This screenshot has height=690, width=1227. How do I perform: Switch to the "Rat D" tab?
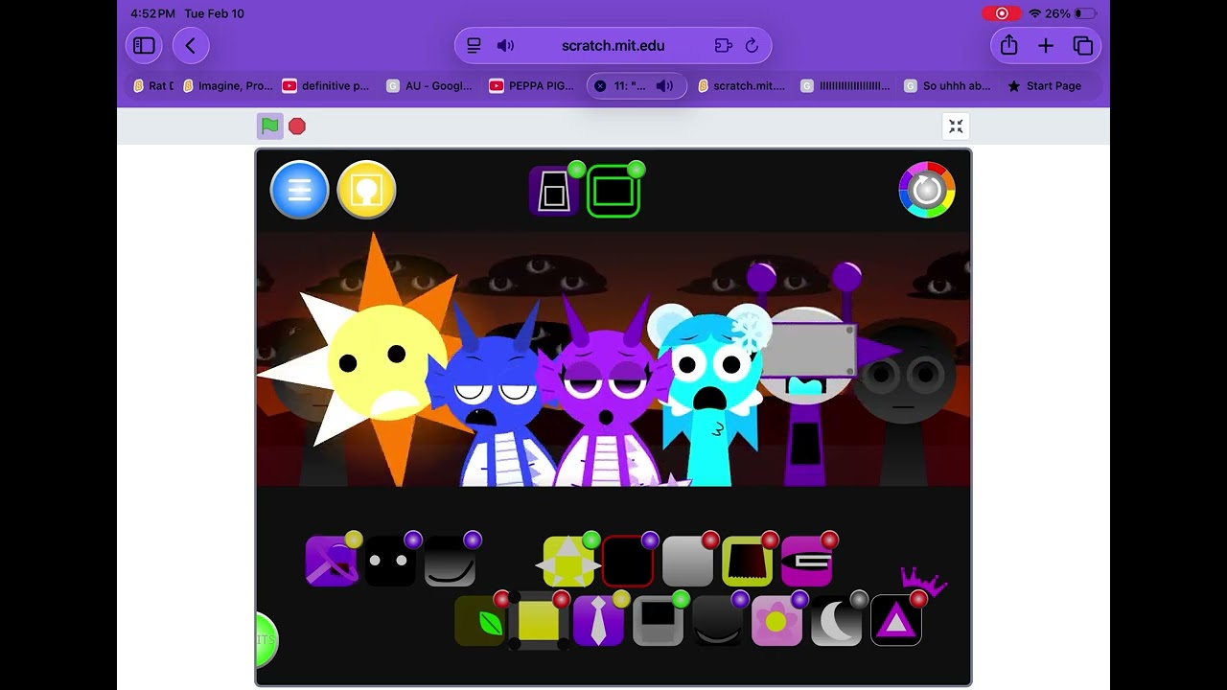tap(153, 85)
